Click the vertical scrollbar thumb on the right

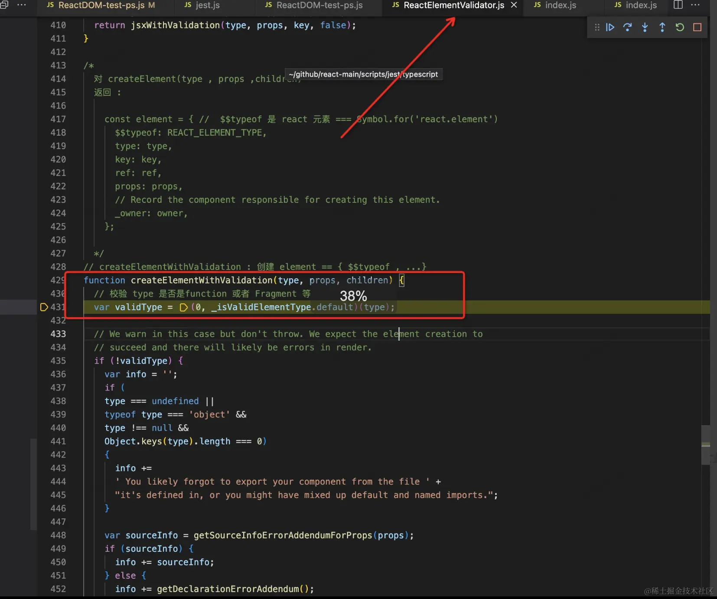click(706, 445)
